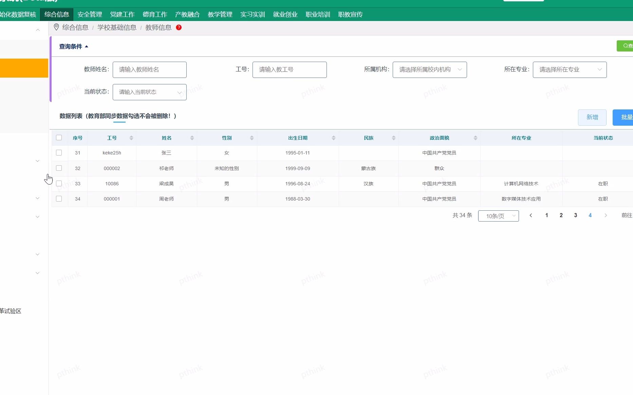
Task: Open 德育工作 menu tab
Action: pos(155,15)
